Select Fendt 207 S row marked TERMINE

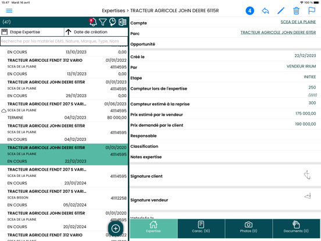pyautogui.click(x=64, y=111)
